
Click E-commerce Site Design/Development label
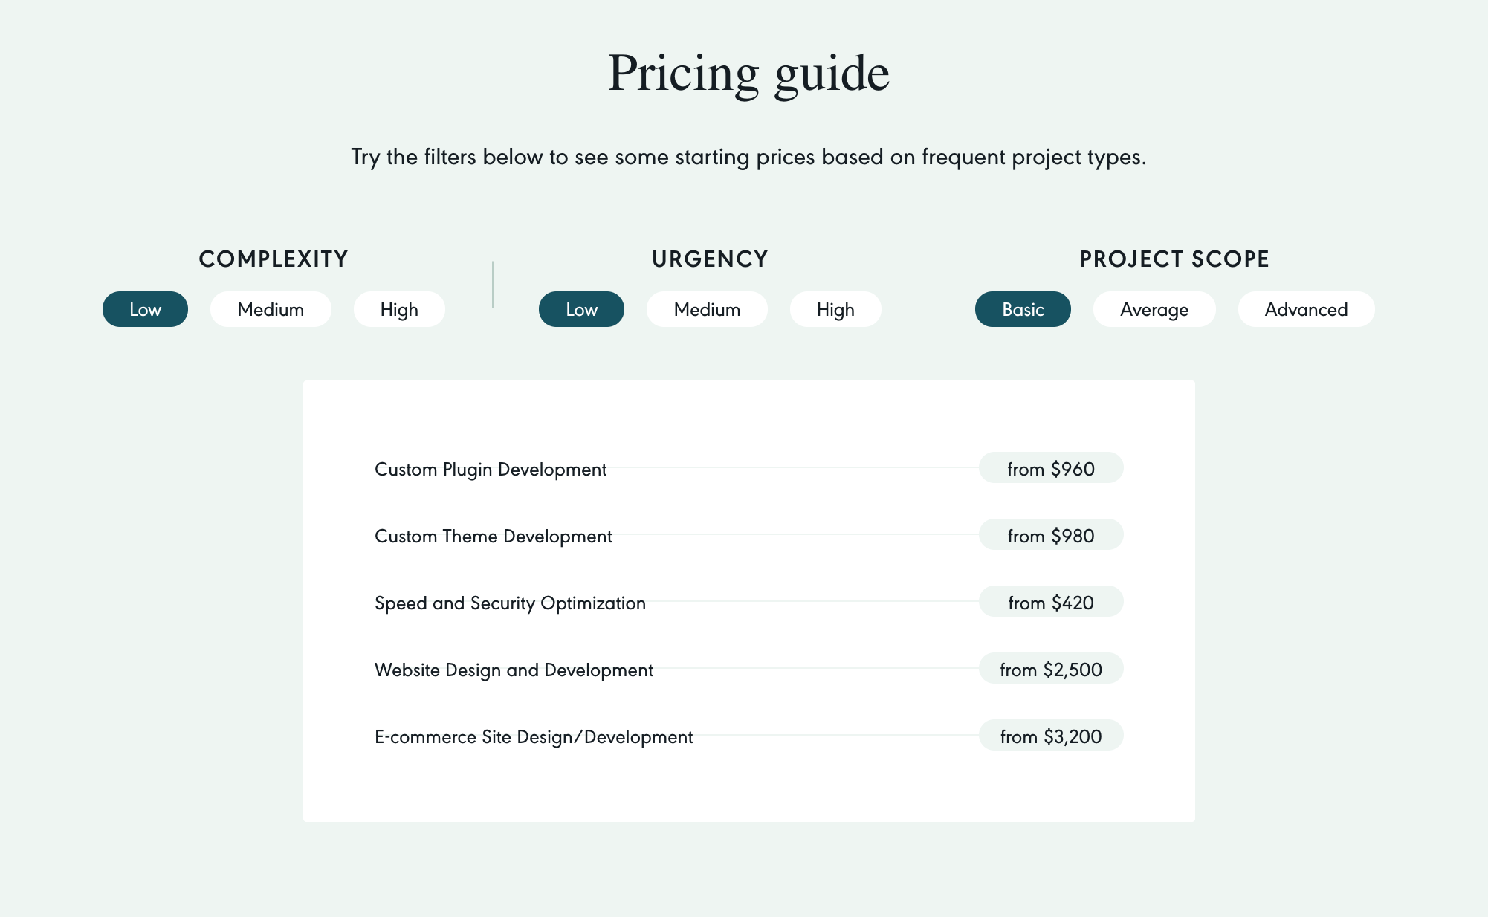[534, 736]
